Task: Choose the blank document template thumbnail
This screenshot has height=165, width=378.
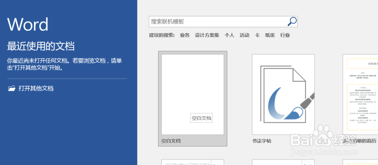Action: [193, 95]
